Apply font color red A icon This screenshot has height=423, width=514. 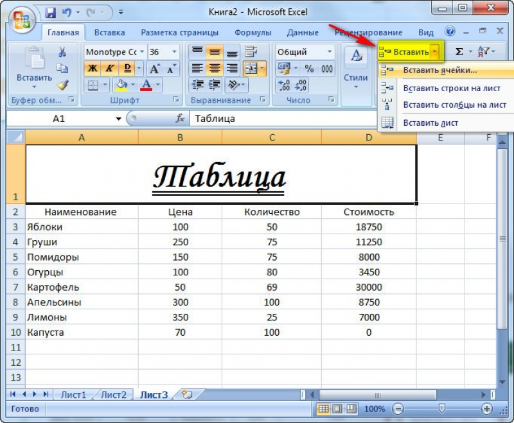point(146,85)
